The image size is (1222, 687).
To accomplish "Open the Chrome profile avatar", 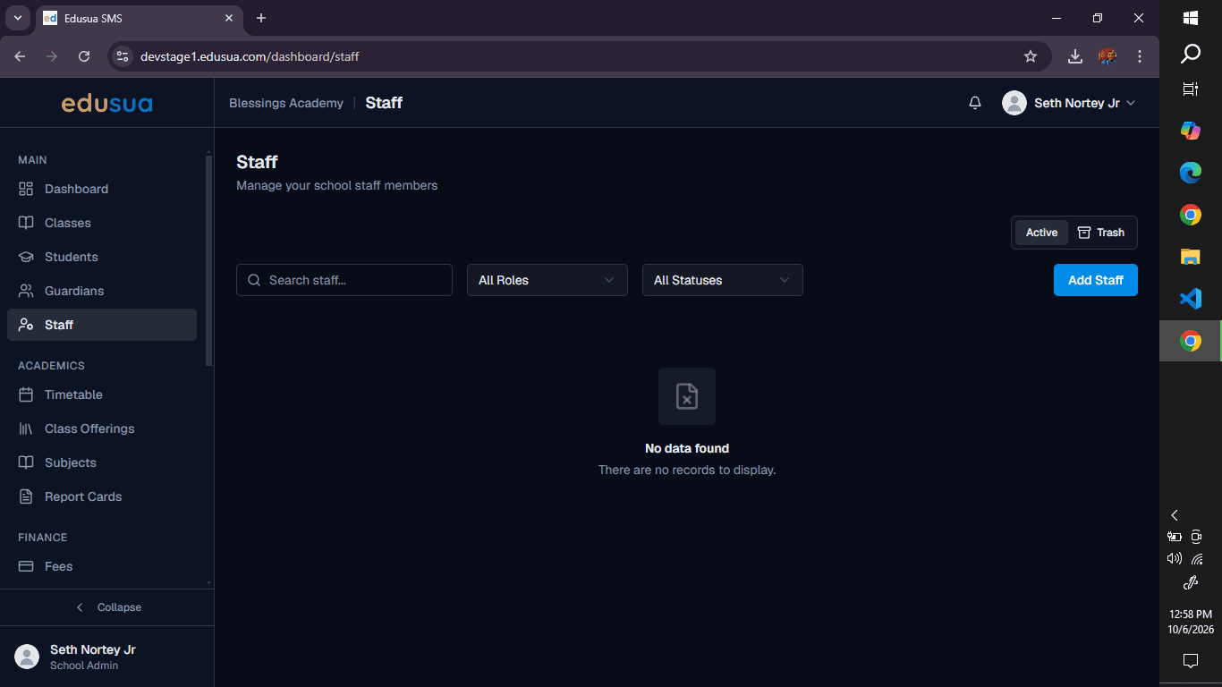I will pyautogui.click(x=1107, y=56).
